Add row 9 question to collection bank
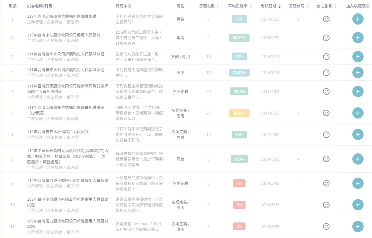Image resolution: width=372 pixels, height=238 pixels. coord(358,183)
